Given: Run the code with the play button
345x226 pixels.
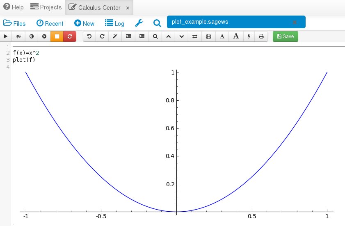Looking at the screenshot, I should [5, 36].
